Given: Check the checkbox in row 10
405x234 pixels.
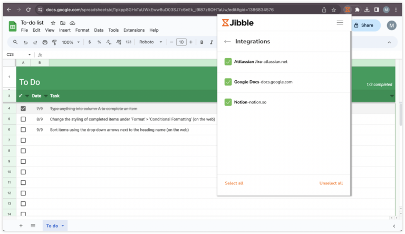Looking at the screenshot, I should 23,172.
